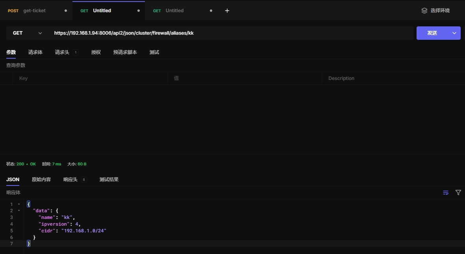Click the 发送 send button
Image resolution: width=465 pixels, height=254 pixels.
coord(432,33)
